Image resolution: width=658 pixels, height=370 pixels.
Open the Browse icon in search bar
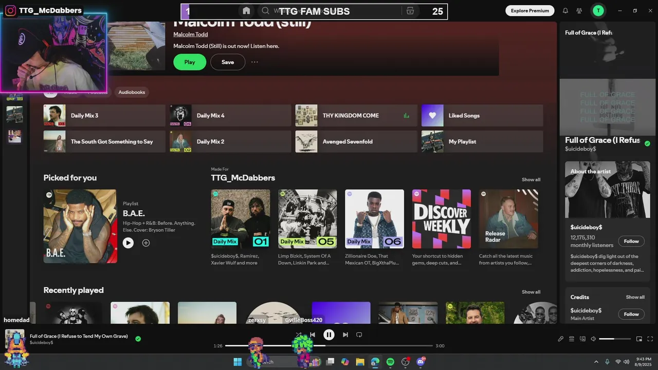(x=410, y=11)
